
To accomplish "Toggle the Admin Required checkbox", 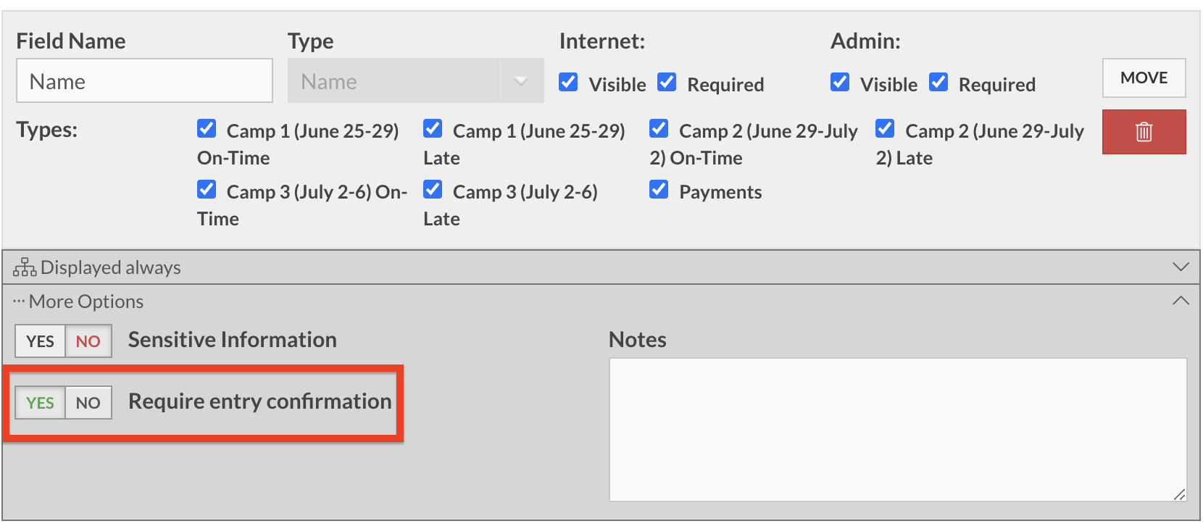I will pos(938,83).
